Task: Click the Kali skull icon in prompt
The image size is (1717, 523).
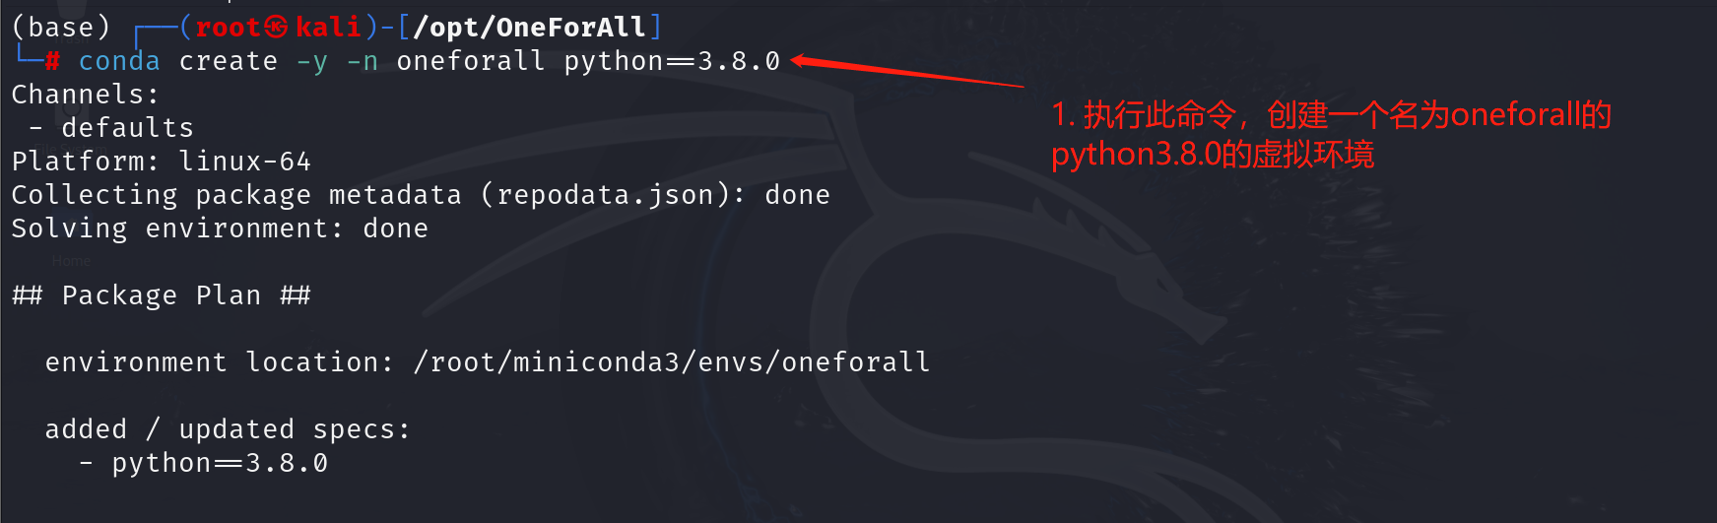Action: pyautogui.click(x=277, y=28)
